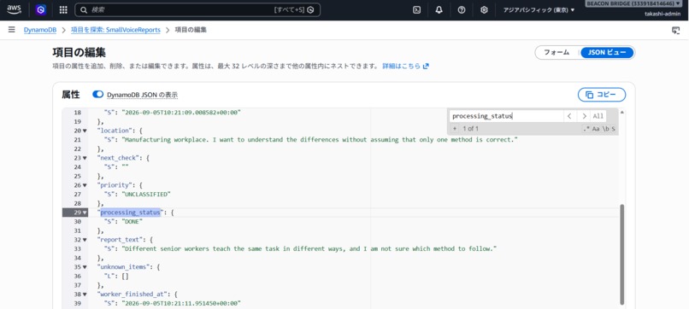Open the Amazon Q purple icon

(41, 9)
